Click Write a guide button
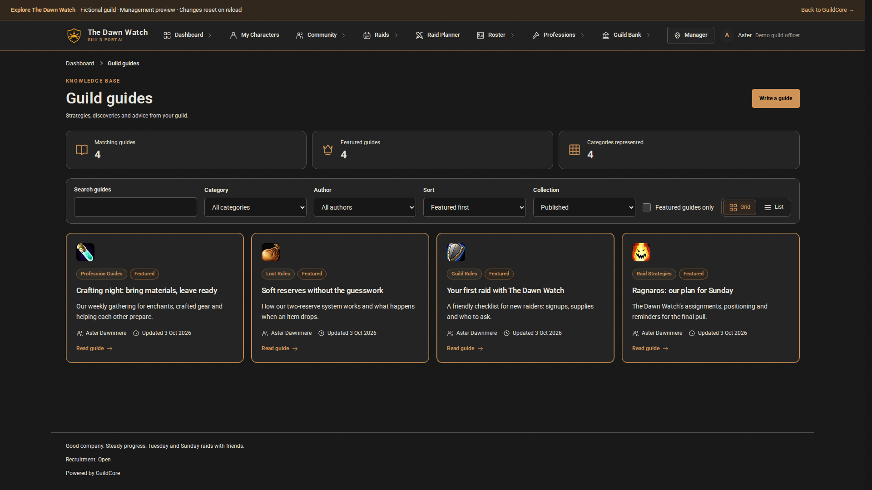Viewport: 872px width, 490px height. pyautogui.click(x=776, y=98)
